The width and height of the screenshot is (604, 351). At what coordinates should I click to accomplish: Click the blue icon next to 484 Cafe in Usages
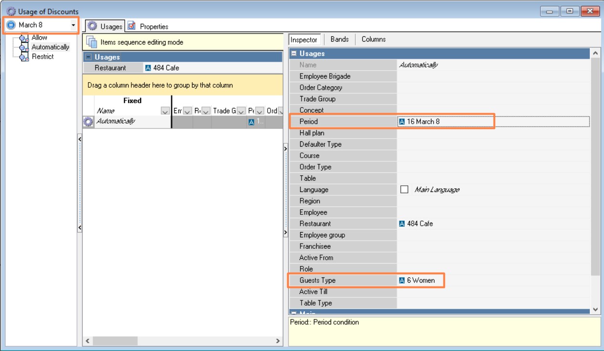click(148, 68)
